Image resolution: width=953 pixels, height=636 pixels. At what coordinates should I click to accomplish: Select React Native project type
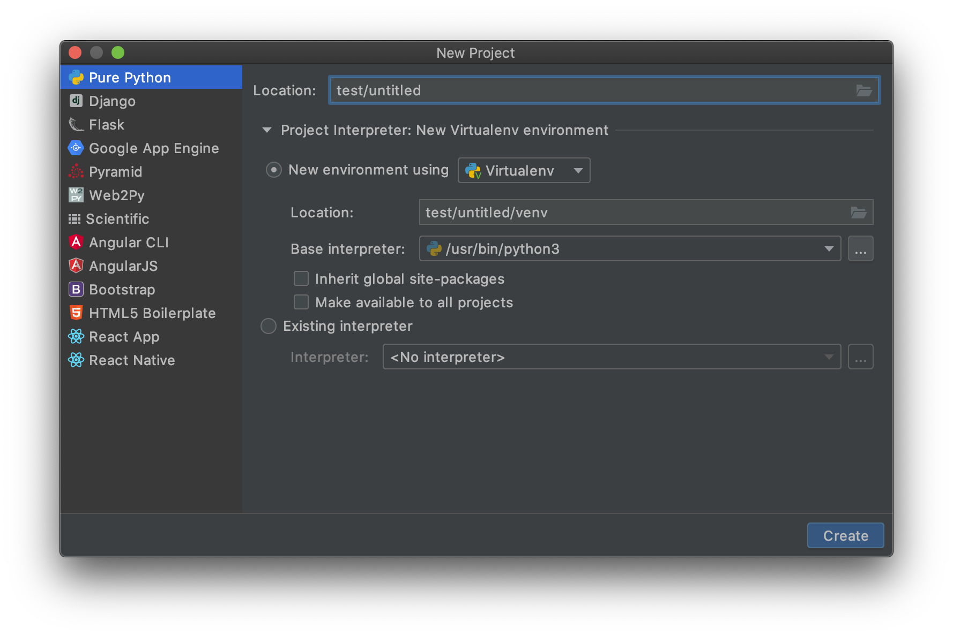(151, 360)
